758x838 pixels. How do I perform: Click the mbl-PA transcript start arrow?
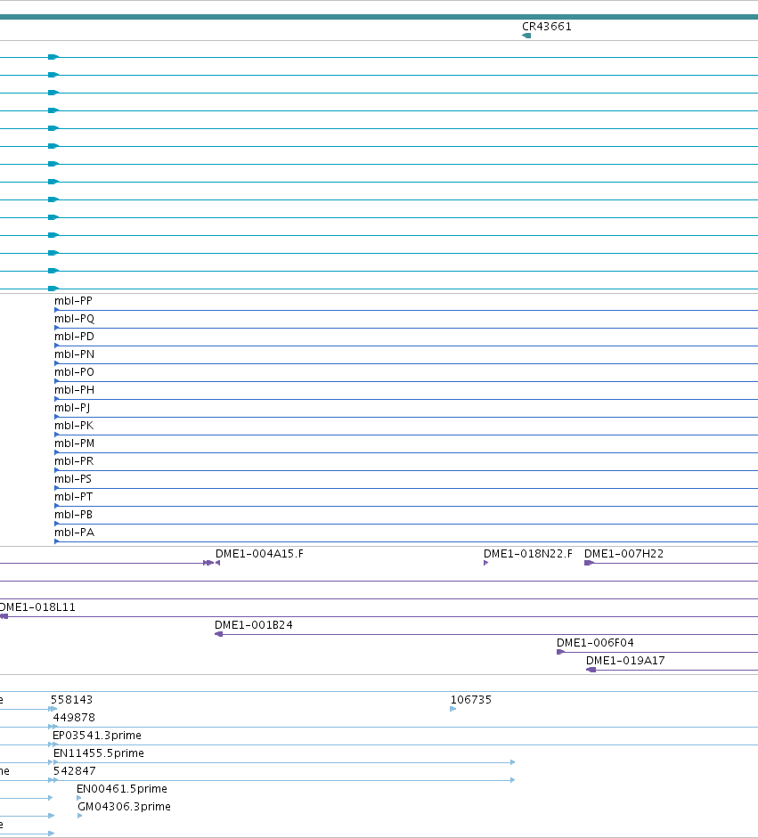pyautogui.click(x=57, y=541)
